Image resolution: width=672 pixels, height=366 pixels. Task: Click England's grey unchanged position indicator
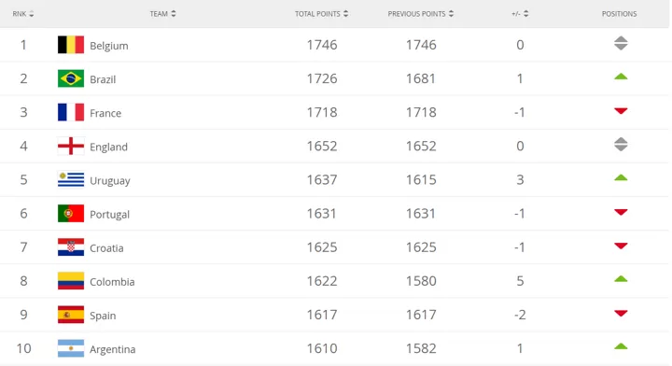click(x=621, y=145)
